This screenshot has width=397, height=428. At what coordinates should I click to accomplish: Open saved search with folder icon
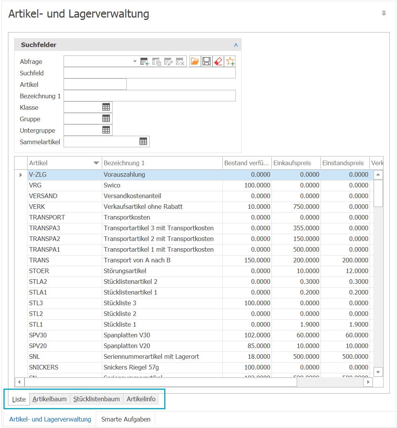click(195, 61)
